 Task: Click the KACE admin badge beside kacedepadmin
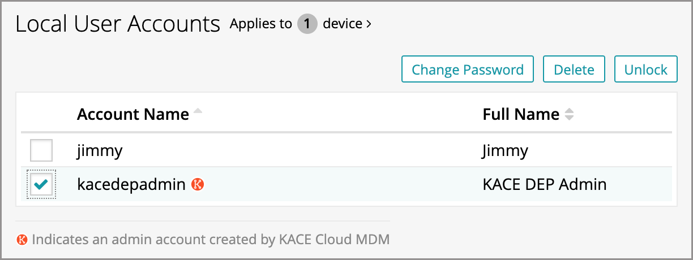pyautogui.click(x=198, y=184)
